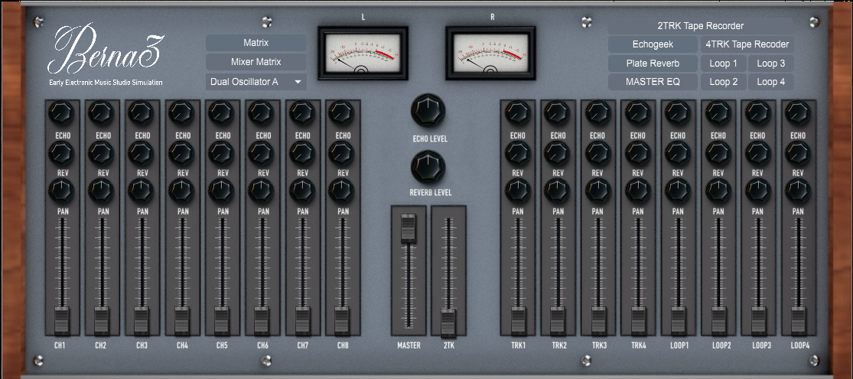
Task: Open MASTER EQ
Action: (x=653, y=82)
